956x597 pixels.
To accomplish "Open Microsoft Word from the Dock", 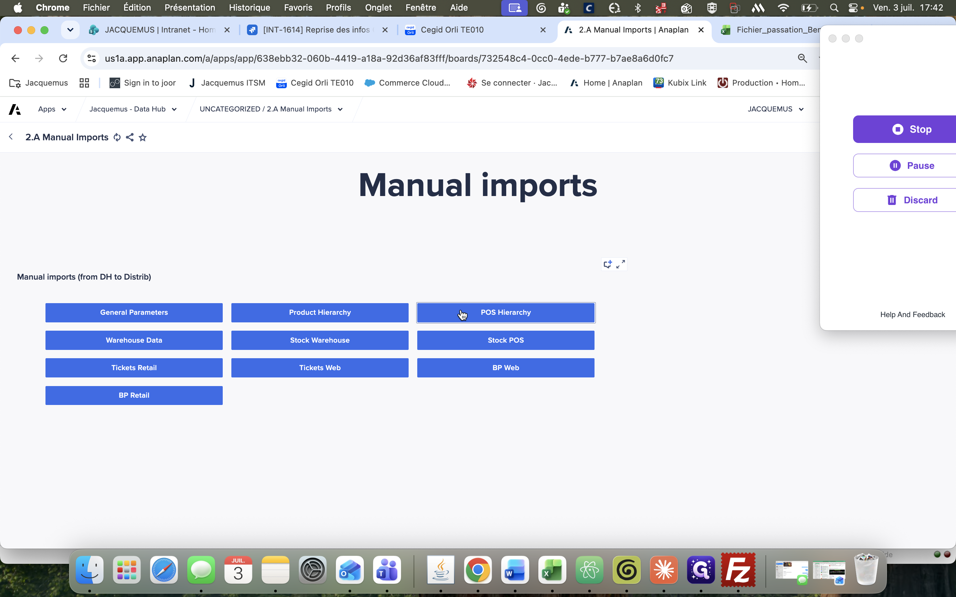I will point(515,570).
